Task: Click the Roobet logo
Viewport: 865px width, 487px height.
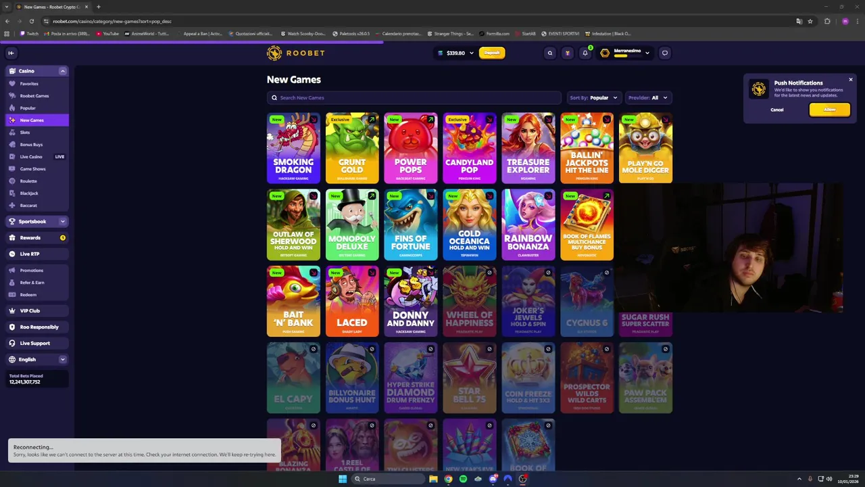Action: coord(295,53)
